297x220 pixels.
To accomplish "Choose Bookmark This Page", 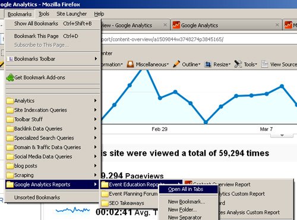I will tap(53, 36).
